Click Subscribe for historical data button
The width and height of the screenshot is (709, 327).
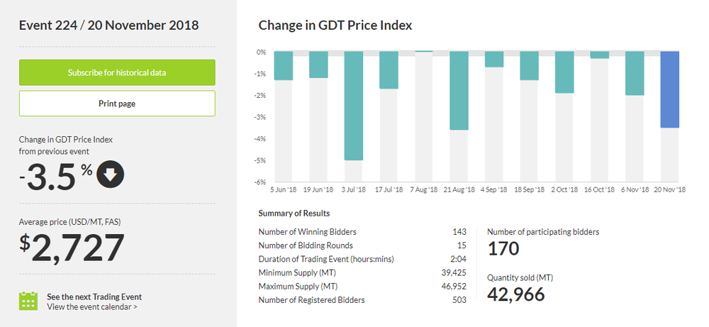tap(117, 72)
